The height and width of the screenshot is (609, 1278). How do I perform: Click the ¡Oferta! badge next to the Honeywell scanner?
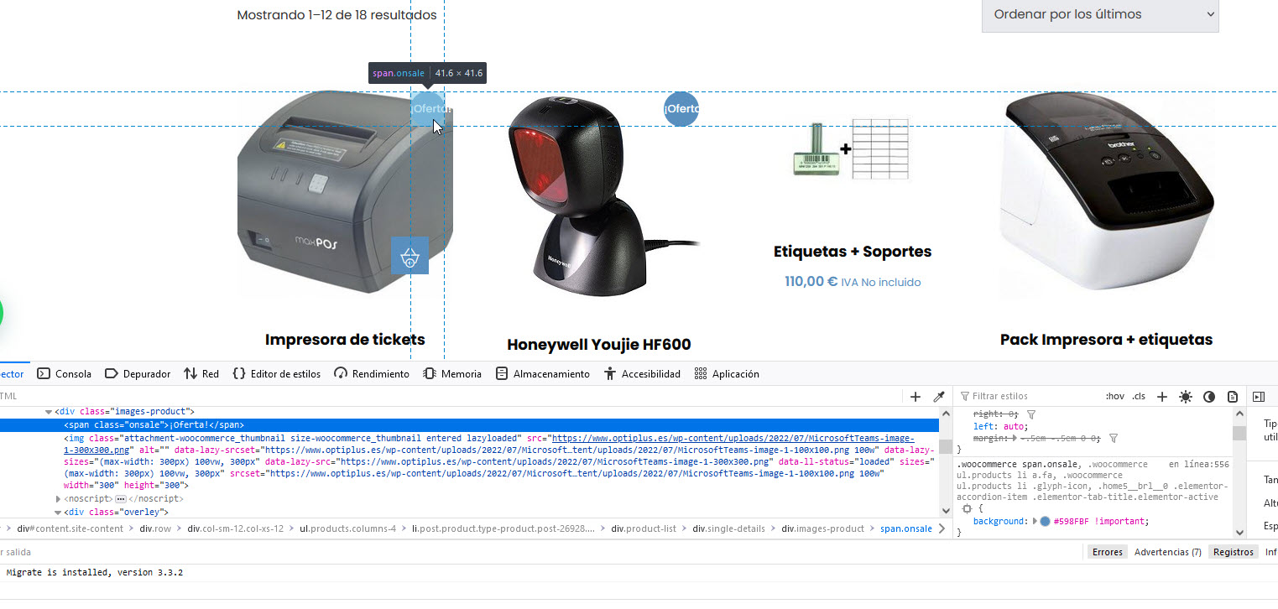tap(681, 109)
